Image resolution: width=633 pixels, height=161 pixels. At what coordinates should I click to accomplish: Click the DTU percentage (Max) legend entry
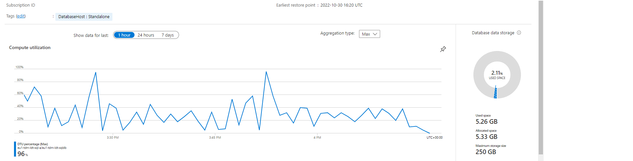[33, 144]
